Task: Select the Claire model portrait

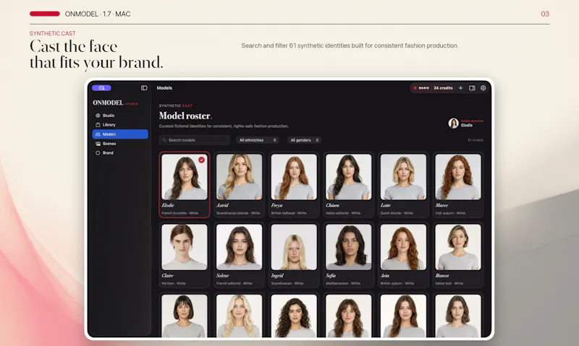Action: [x=185, y=247]
